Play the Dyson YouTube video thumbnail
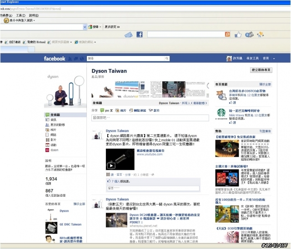 pos(120,159)
